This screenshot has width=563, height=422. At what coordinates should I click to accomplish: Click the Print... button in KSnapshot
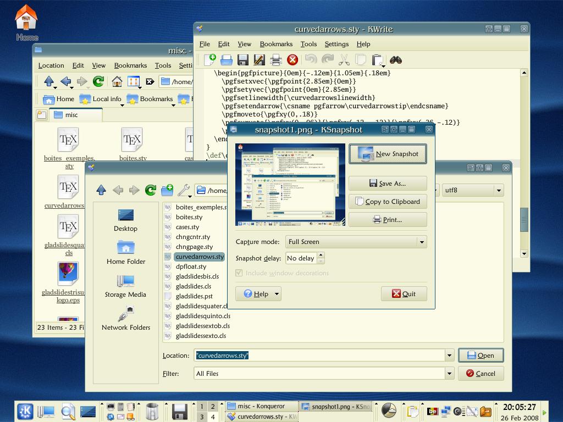click(388, 220)
